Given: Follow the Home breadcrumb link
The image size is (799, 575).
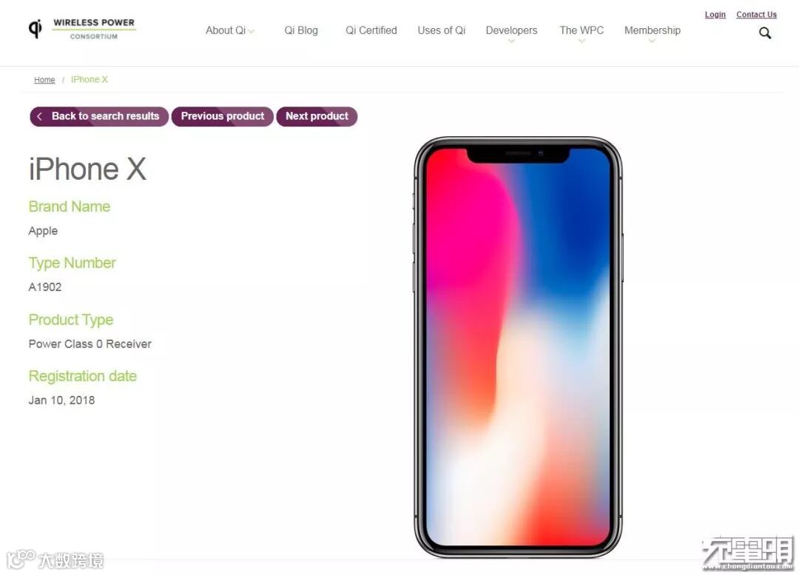Looking at the screenshot, I should (44, 80).
